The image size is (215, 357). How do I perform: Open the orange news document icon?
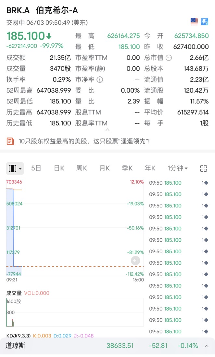[10, 141]
